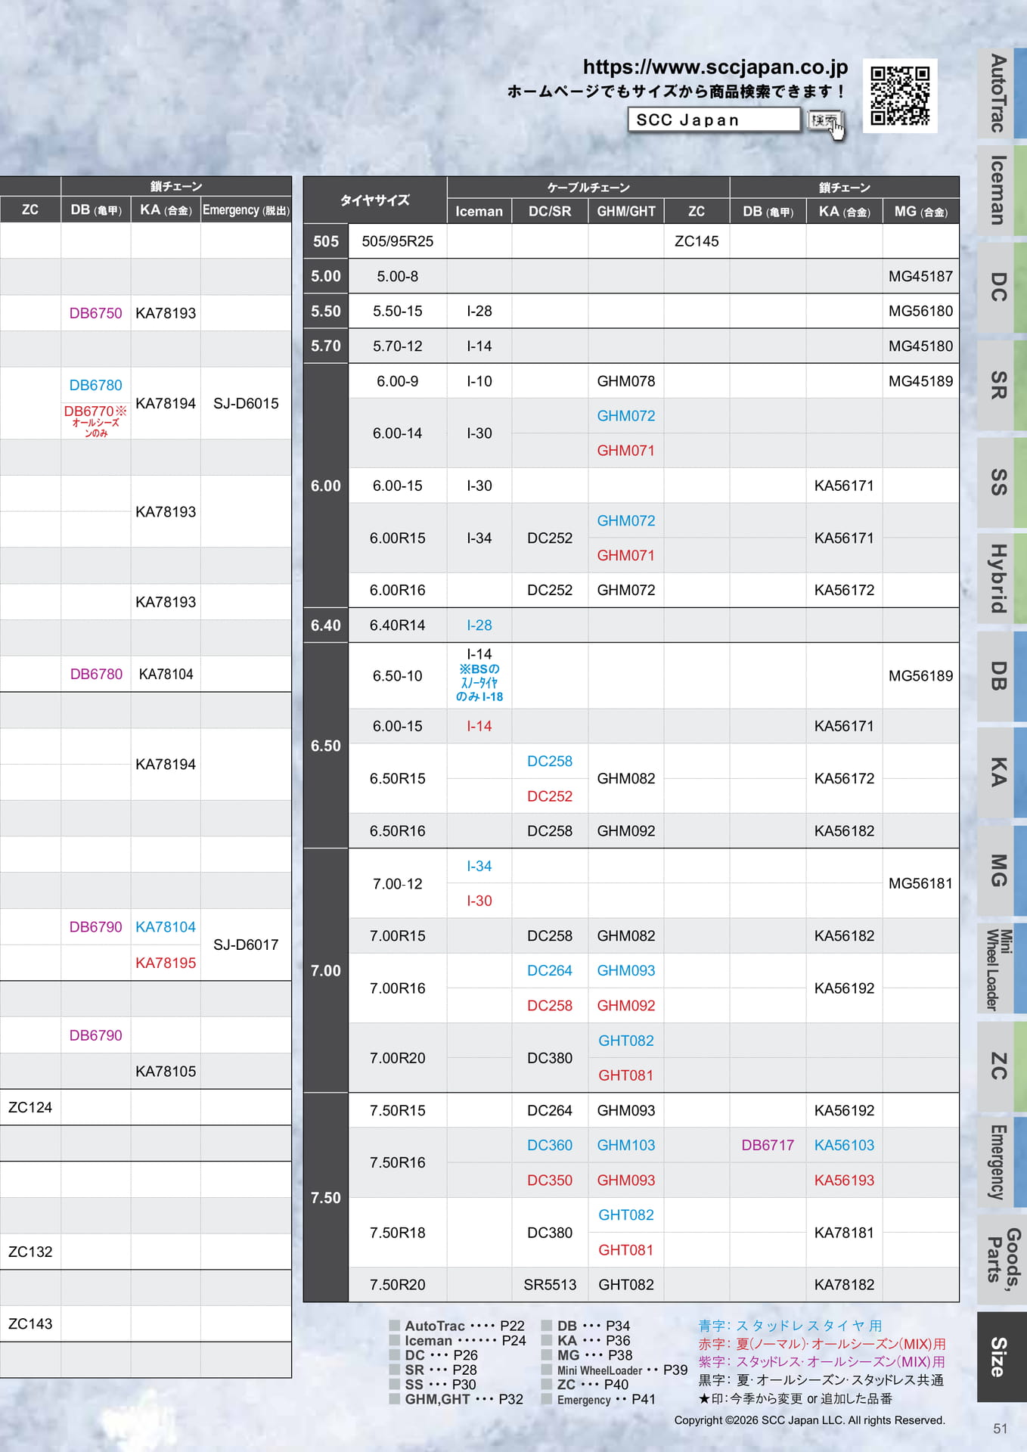The image size is (1027, 1452).
Task: Select the ZC side tab
Action: tap(1001, 1066)
